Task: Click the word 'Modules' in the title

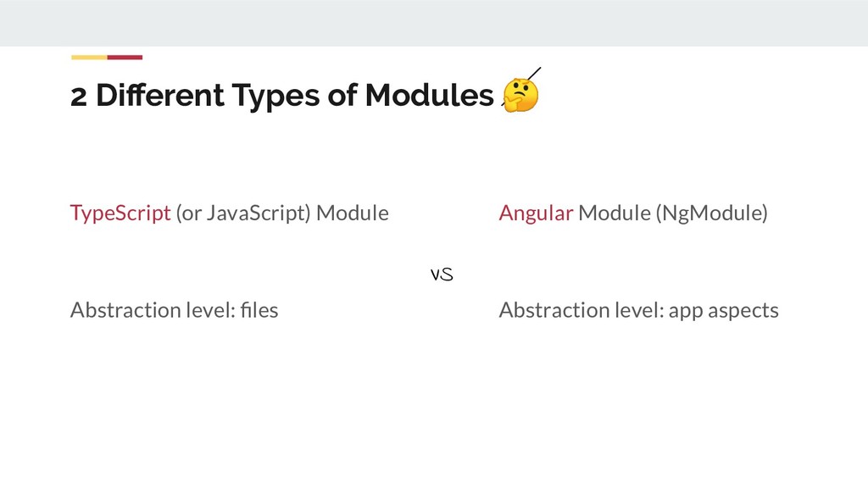Action: pos(429,97)
